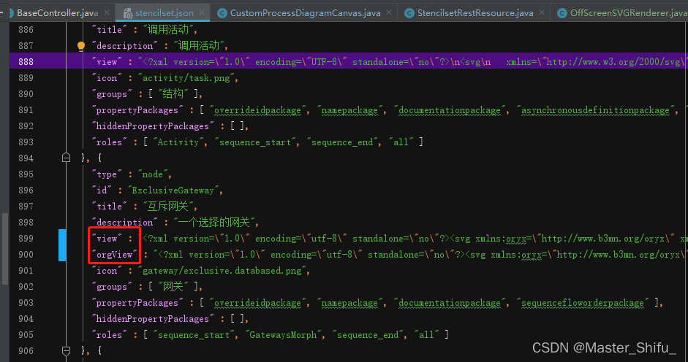The height and width of the screenshot is (362, 688).
Task: Click line number 900 in gutter
Action: pyautogui.click(x=26, y=255)
